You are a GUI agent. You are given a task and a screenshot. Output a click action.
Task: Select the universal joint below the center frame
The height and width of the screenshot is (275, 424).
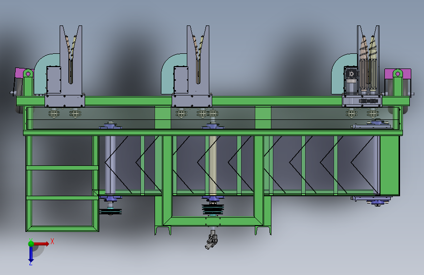[x=212, y=241]
